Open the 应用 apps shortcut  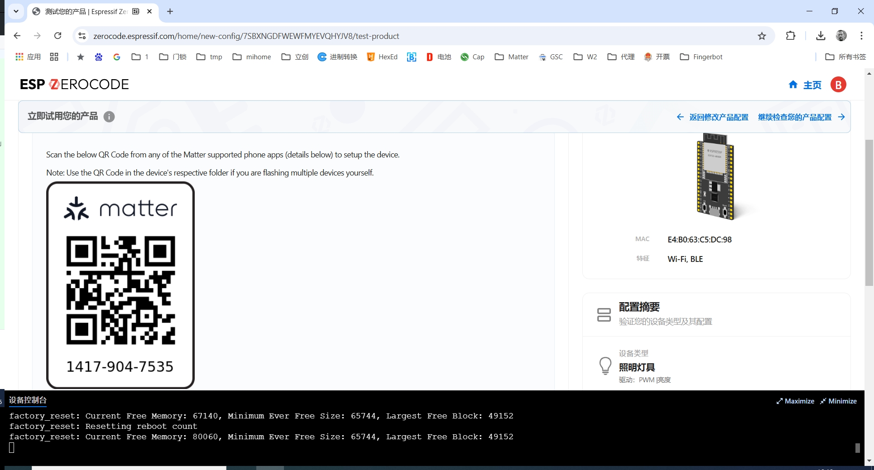click(28, 57)
